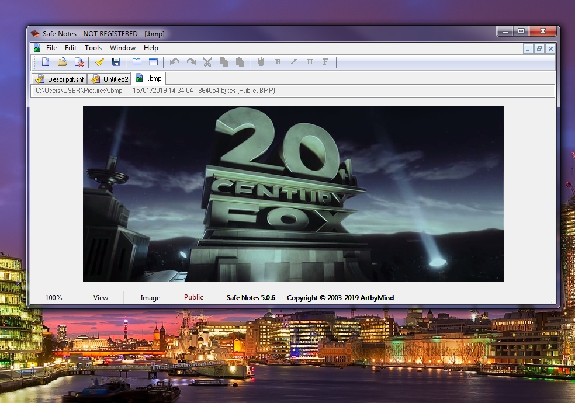Click the 20th Century Fox image
The image size is (575, 403).
click(x=293, y=194)
